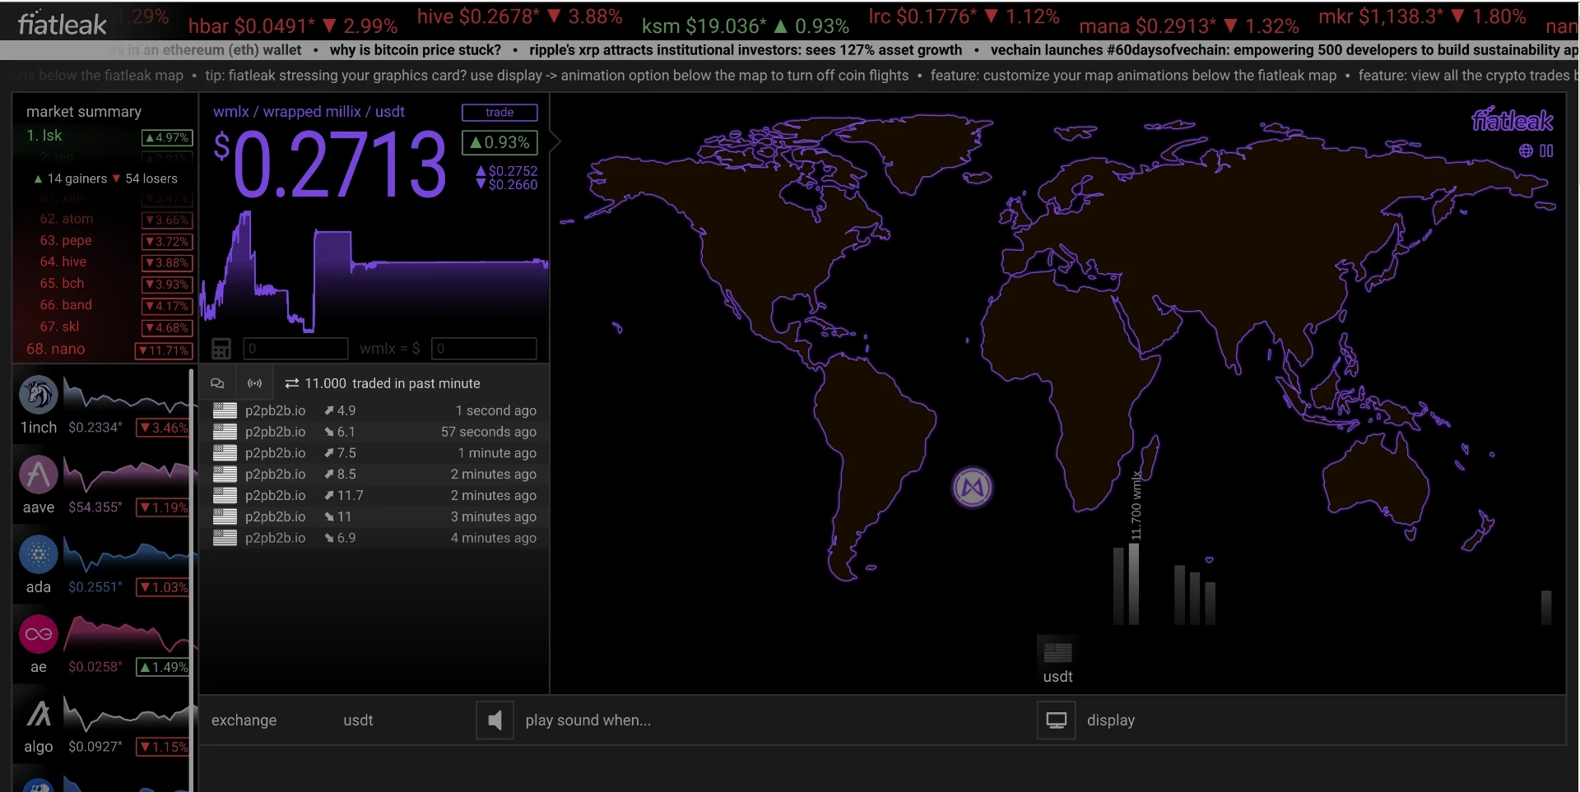Screen dimensions: 1580x792
Task: Toggle the speaker sound icon
Action: [x=495, y=720]
